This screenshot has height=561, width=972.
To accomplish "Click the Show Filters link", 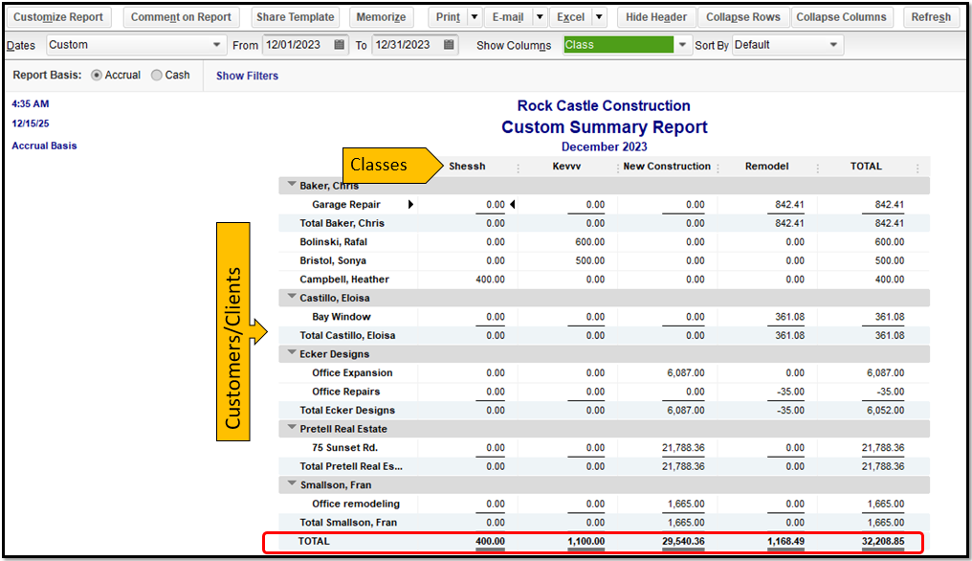I will 247,76.
